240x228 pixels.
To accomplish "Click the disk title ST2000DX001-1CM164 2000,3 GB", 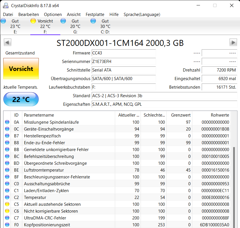I will [120, 43].
